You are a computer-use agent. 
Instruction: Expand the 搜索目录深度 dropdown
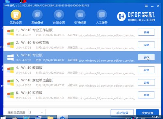tap(37, 113)
